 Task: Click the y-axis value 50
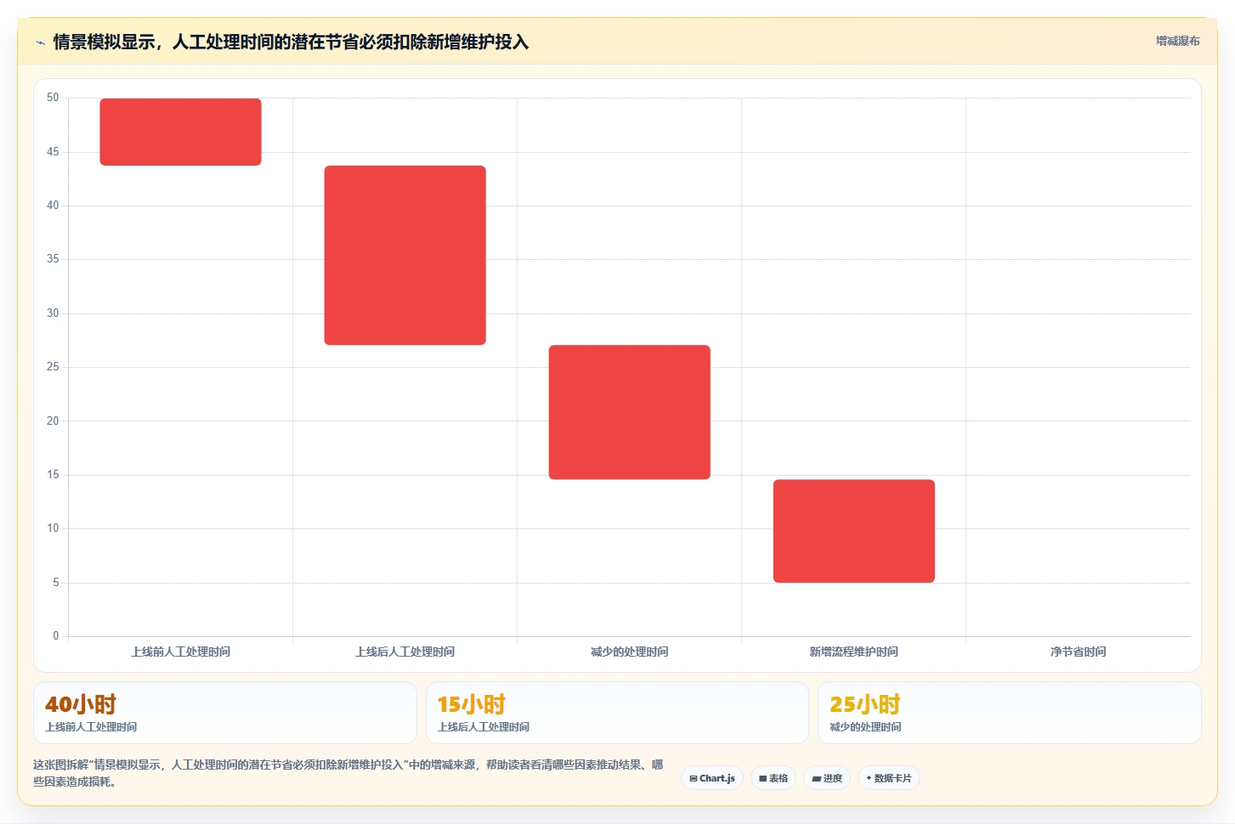tap(53, 98)
